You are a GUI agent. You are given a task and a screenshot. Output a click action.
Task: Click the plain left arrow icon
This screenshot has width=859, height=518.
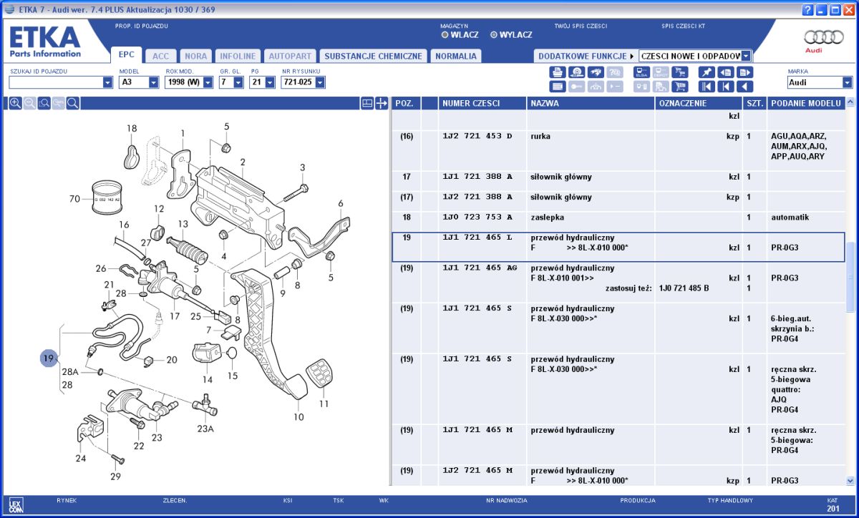pyautogui.click(x=745, y=87)
